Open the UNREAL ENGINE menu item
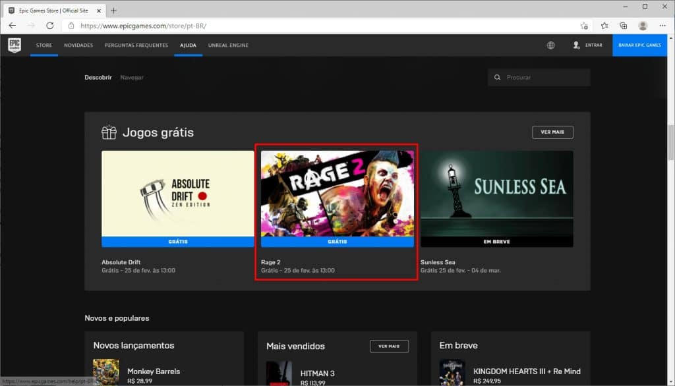 (x=228, y=45)
